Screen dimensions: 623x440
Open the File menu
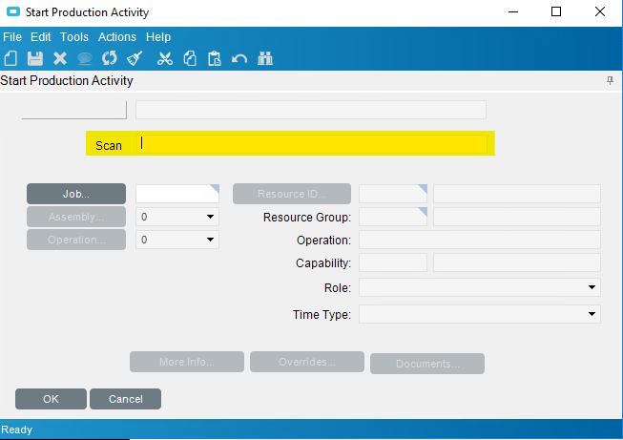point(12,37)
